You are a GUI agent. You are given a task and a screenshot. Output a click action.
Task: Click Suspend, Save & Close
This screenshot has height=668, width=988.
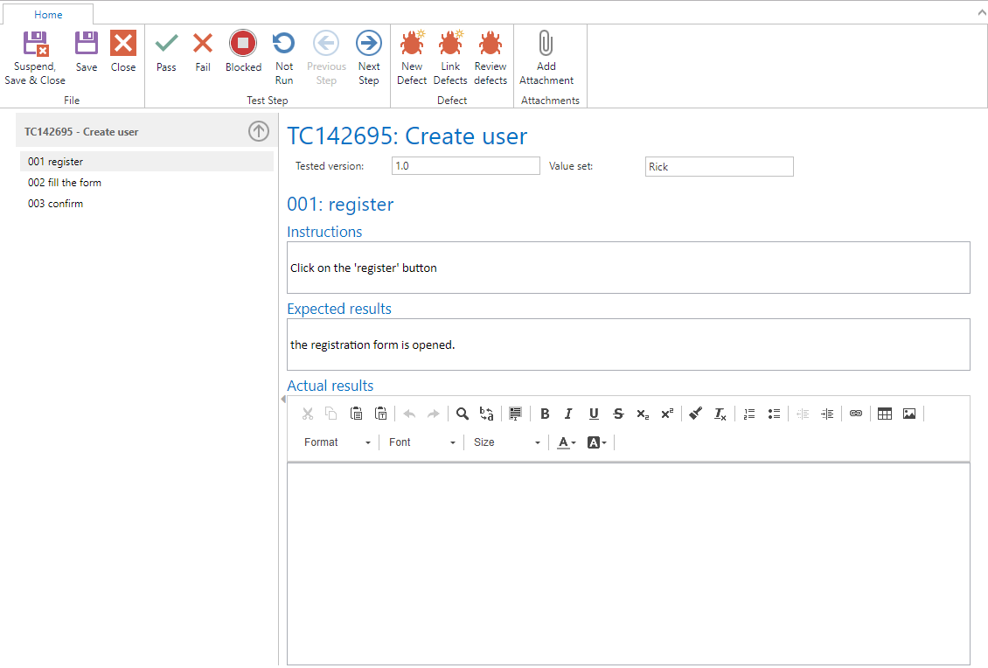click(35, 58)
